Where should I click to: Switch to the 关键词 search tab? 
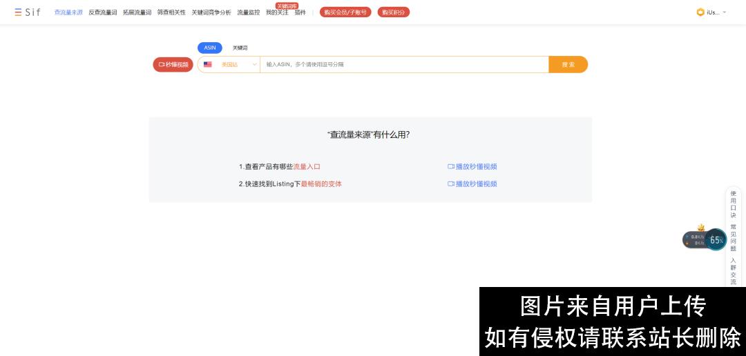click(x=240, y=48)
